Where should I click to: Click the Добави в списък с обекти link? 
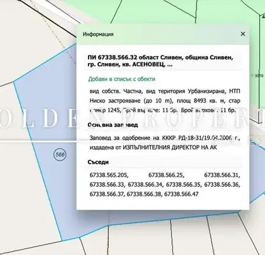click(122, 79)
